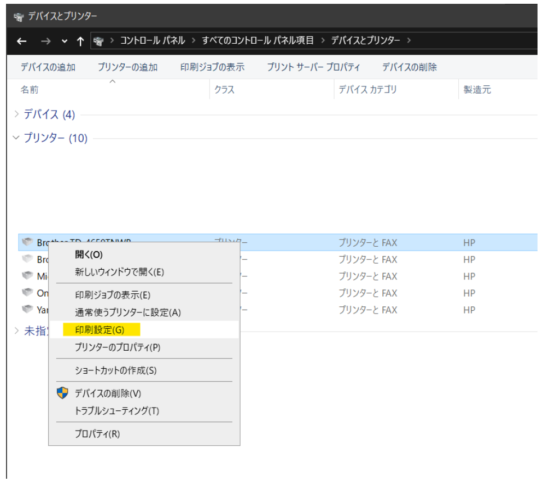This screenshot has width=543, height=482.
Task: Click the printer icon of the Mi row
Action: point(27,276)
